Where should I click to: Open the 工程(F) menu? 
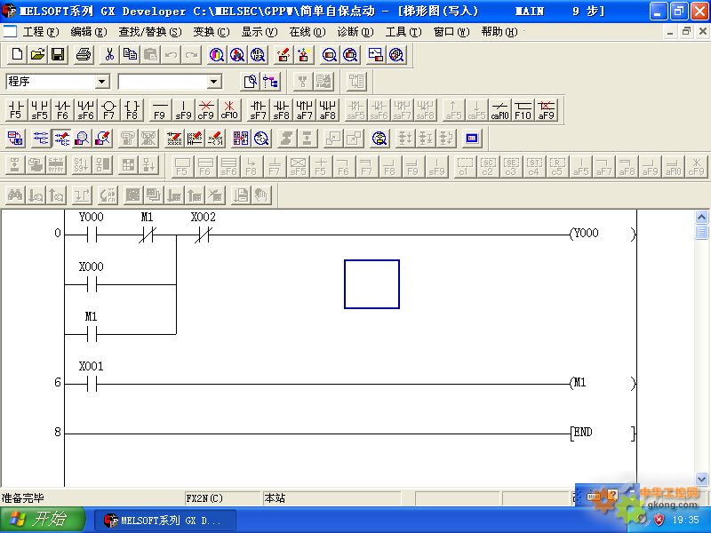click(41, 31)
